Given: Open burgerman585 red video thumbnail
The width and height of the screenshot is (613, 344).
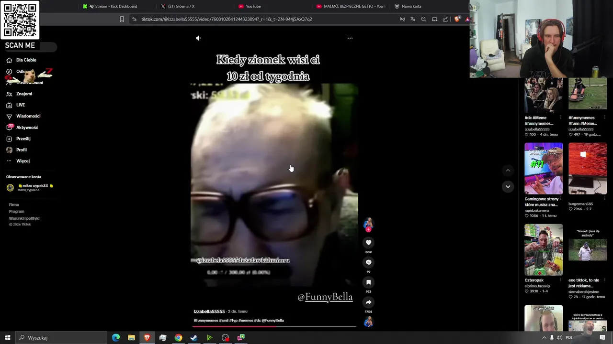Looking at the screenshot, I should [x=588, y=169].
